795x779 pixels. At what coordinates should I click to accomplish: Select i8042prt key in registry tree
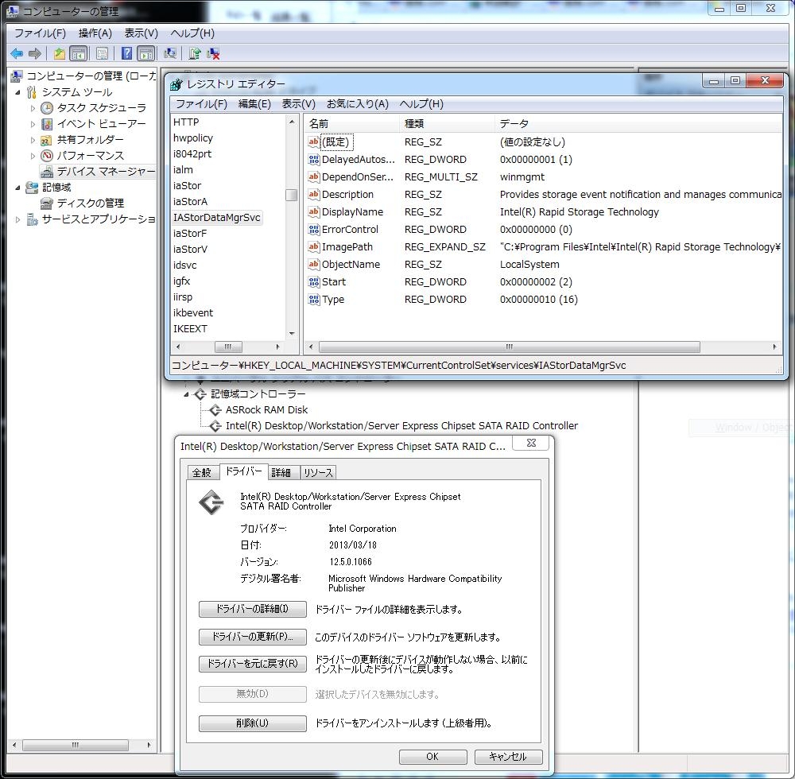192,154
